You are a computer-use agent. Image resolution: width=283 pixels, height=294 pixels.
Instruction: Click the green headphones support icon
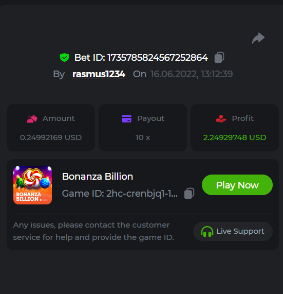[x=207, y=232]
